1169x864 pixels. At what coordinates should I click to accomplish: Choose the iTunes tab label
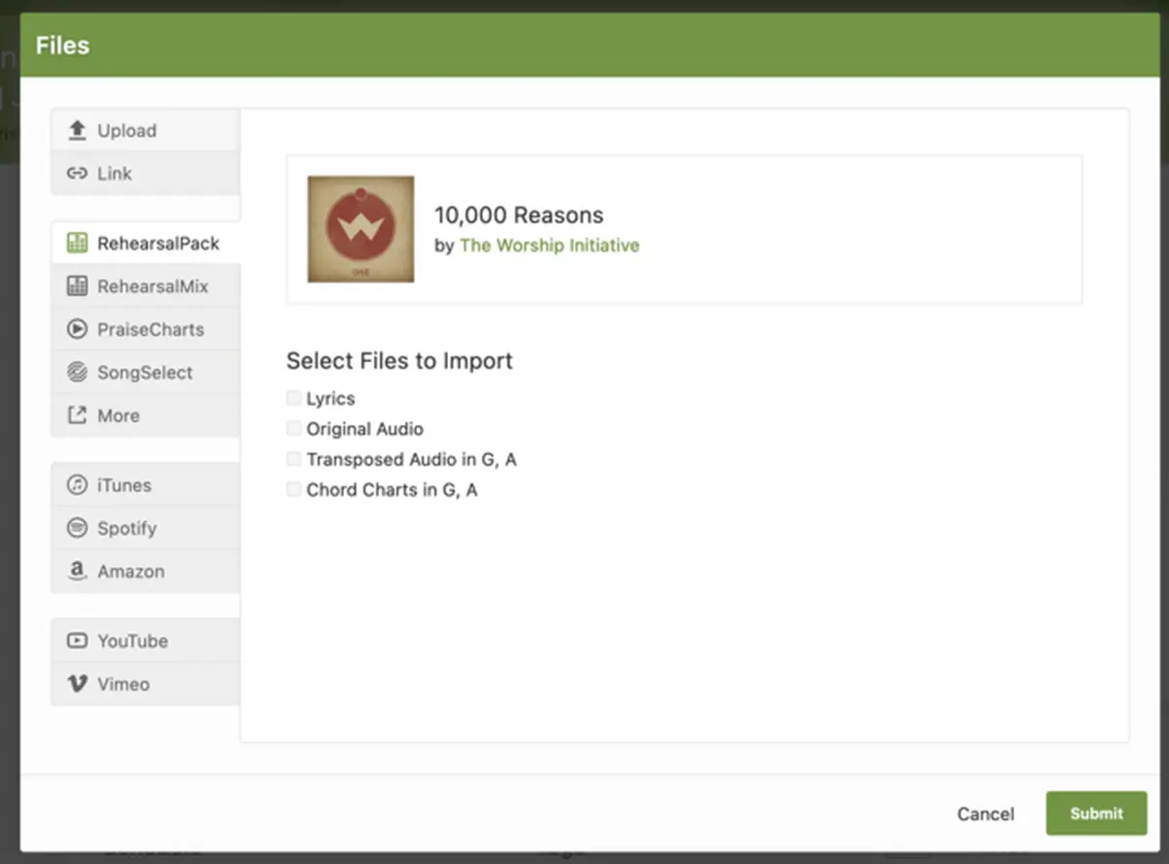click(x=124, y=485)
